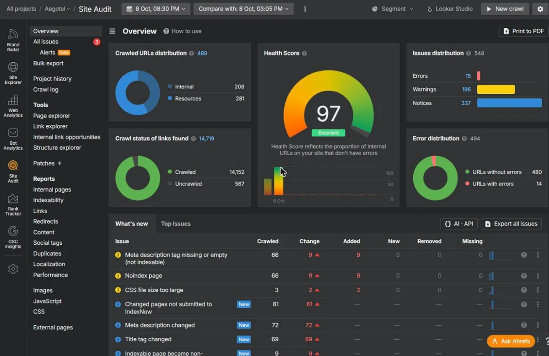Image resolution: width=549 pixels, height=356 pixels.
Task: Click the Warnings count 196
Action: pos(466,90)
